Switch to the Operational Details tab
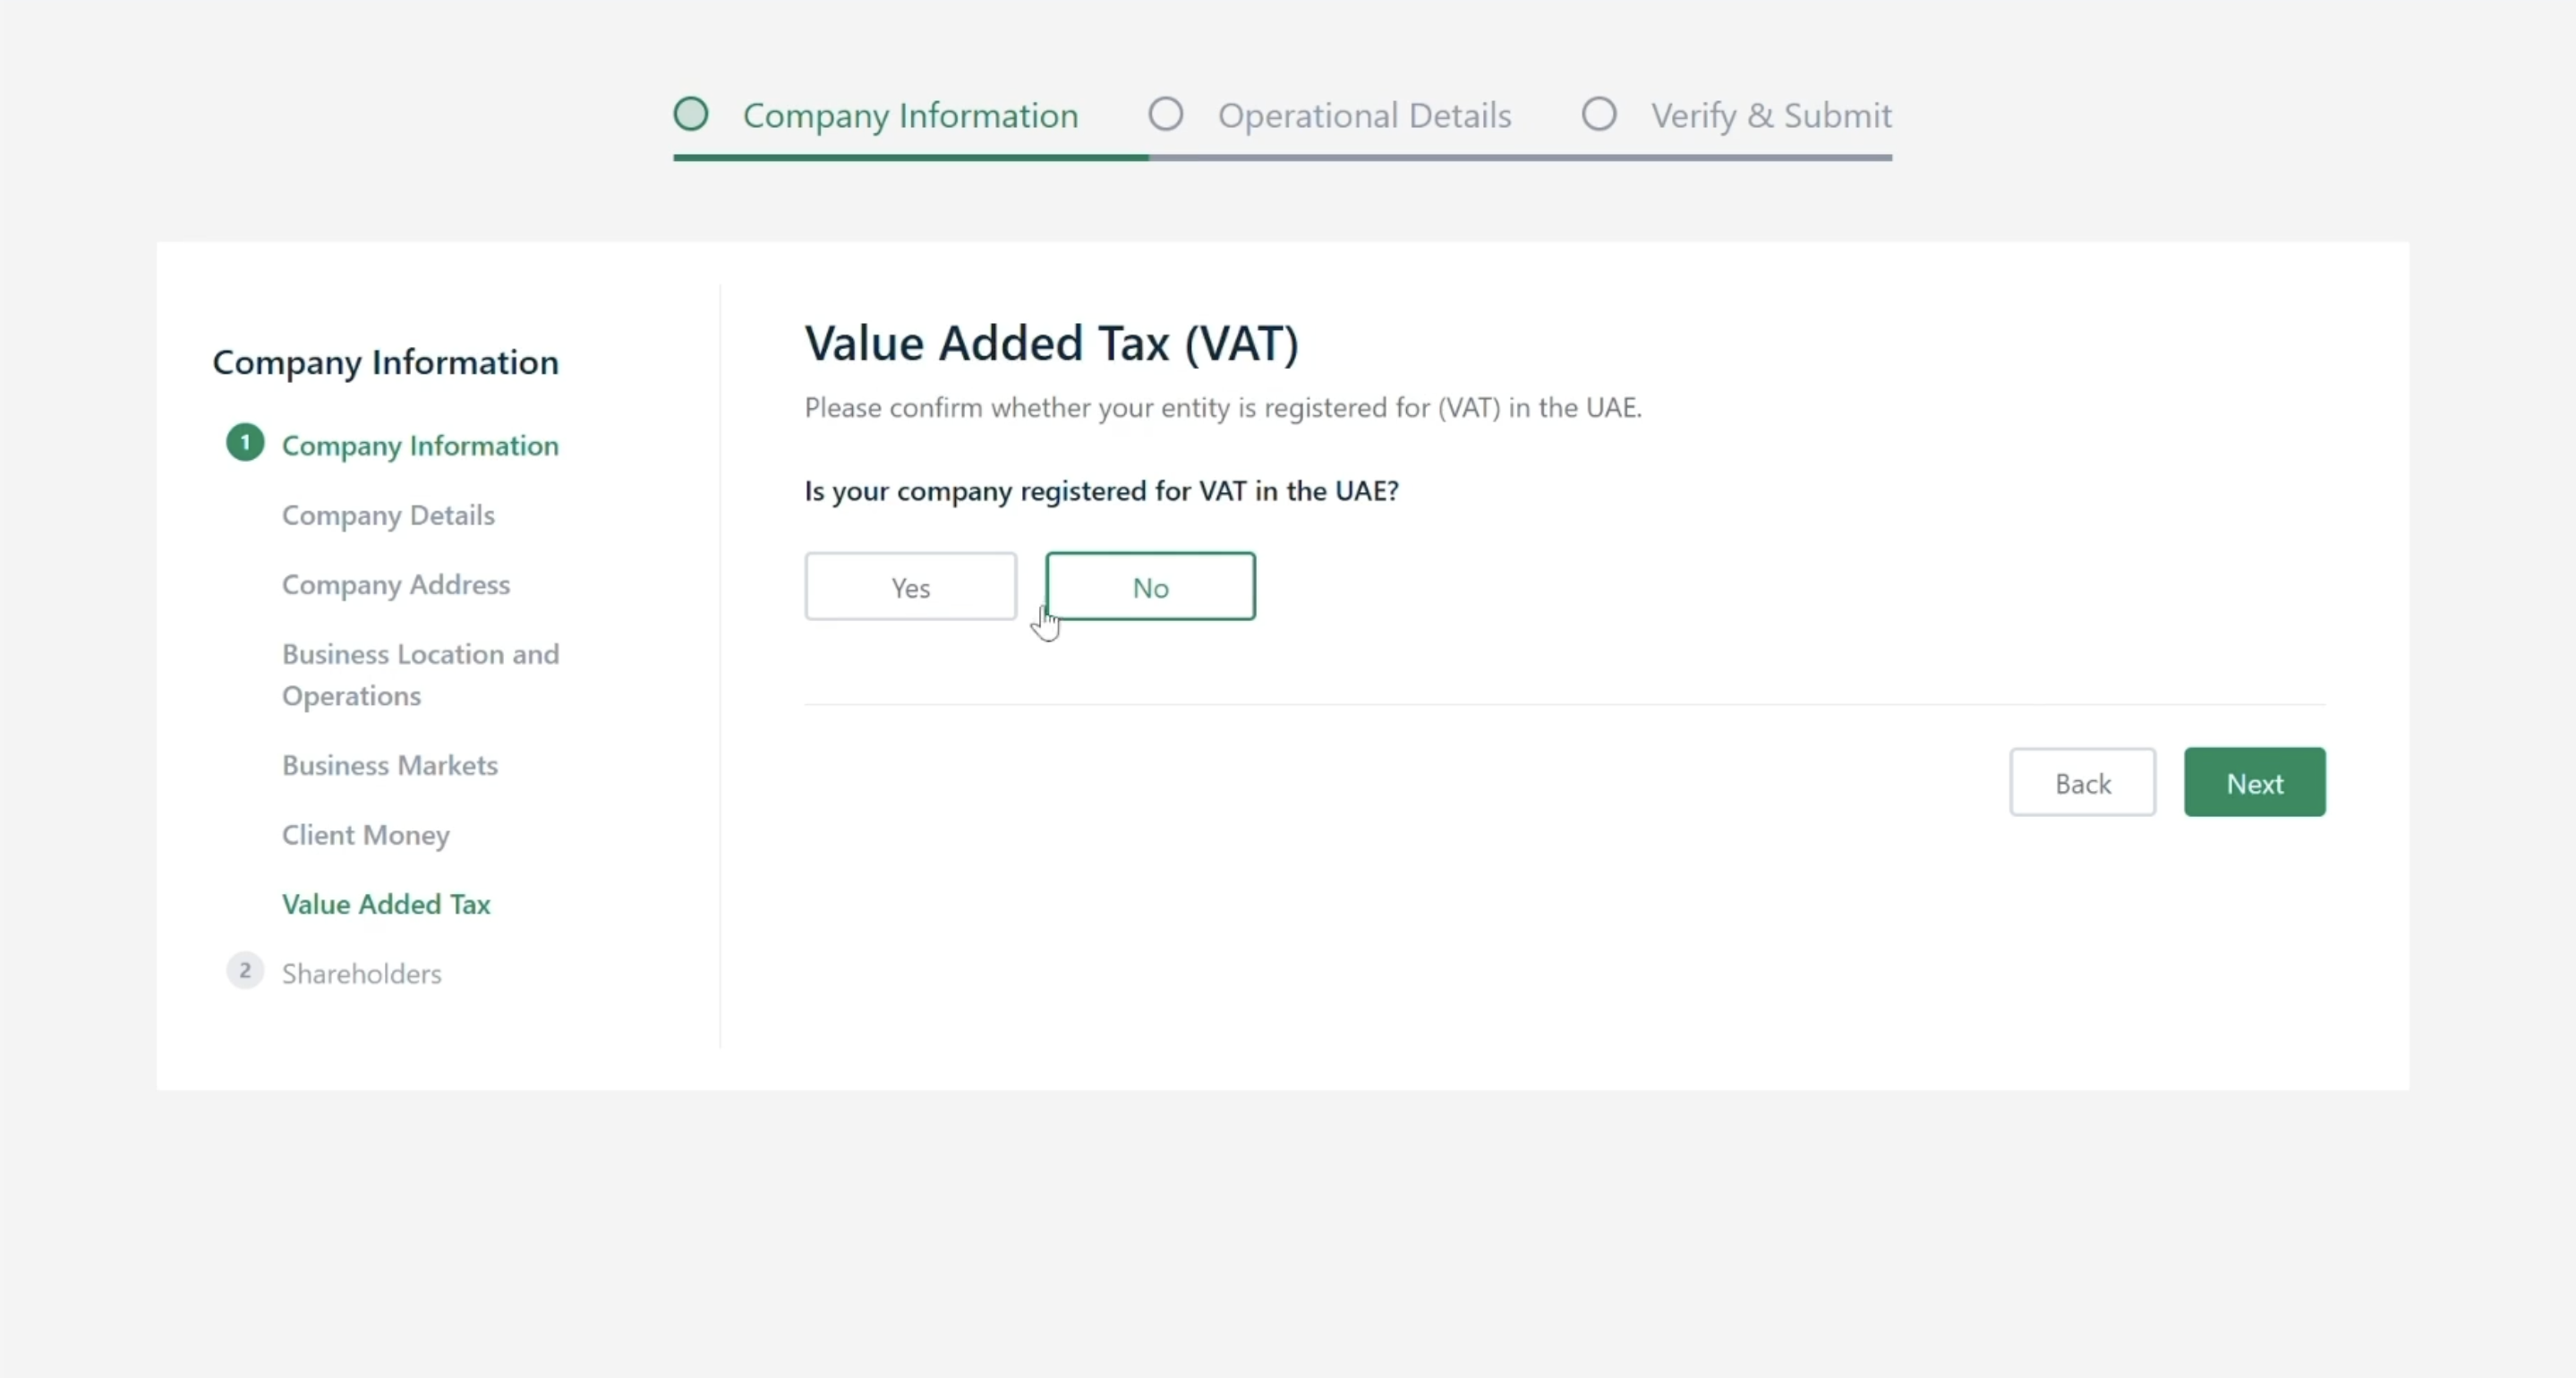This screenshot has height=1378, width=2576. coord(1365,114)
